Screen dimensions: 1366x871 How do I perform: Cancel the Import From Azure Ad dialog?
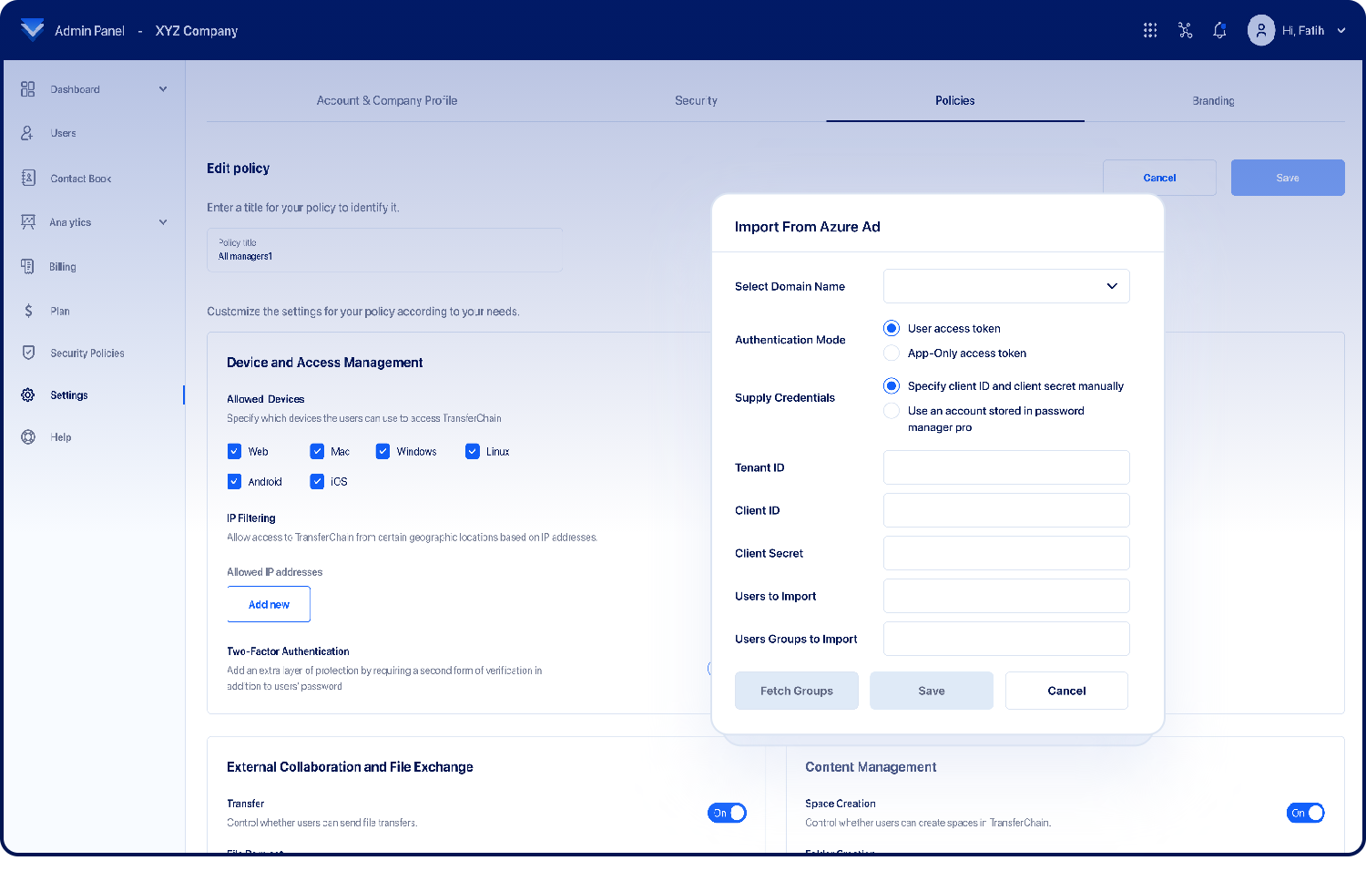tap(1066, 691)
